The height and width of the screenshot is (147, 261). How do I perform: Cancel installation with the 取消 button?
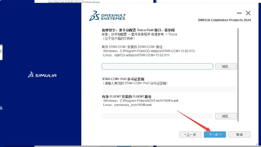240,134
